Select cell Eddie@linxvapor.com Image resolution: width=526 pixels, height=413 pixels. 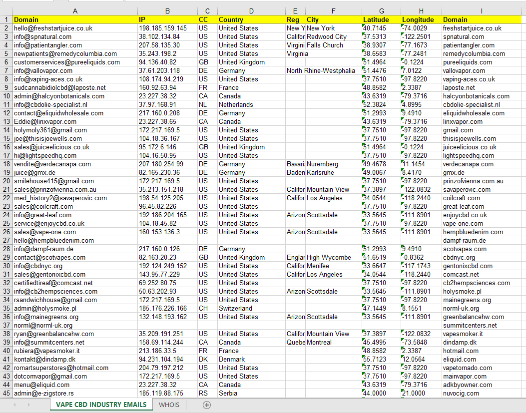pos(75,122)
